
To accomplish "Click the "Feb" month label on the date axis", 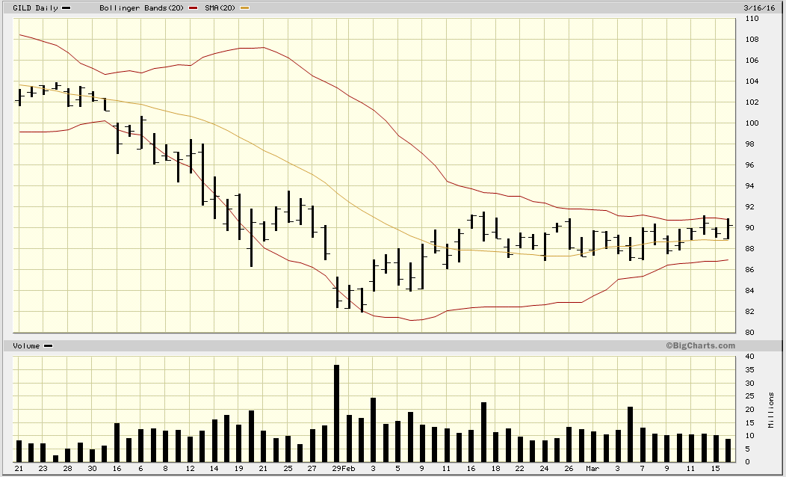I will [x=348, y=469].
